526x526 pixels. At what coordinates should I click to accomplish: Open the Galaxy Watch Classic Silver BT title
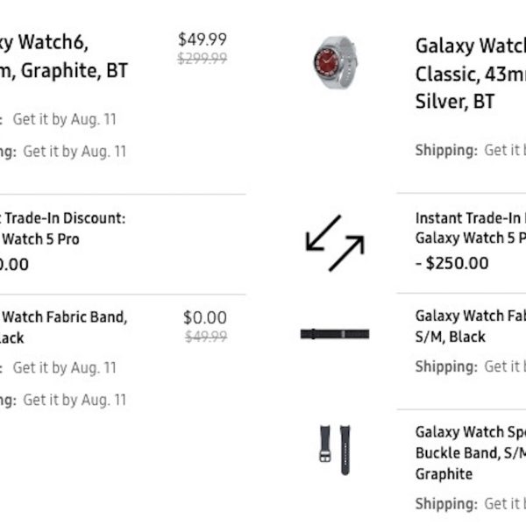(470, 73)
